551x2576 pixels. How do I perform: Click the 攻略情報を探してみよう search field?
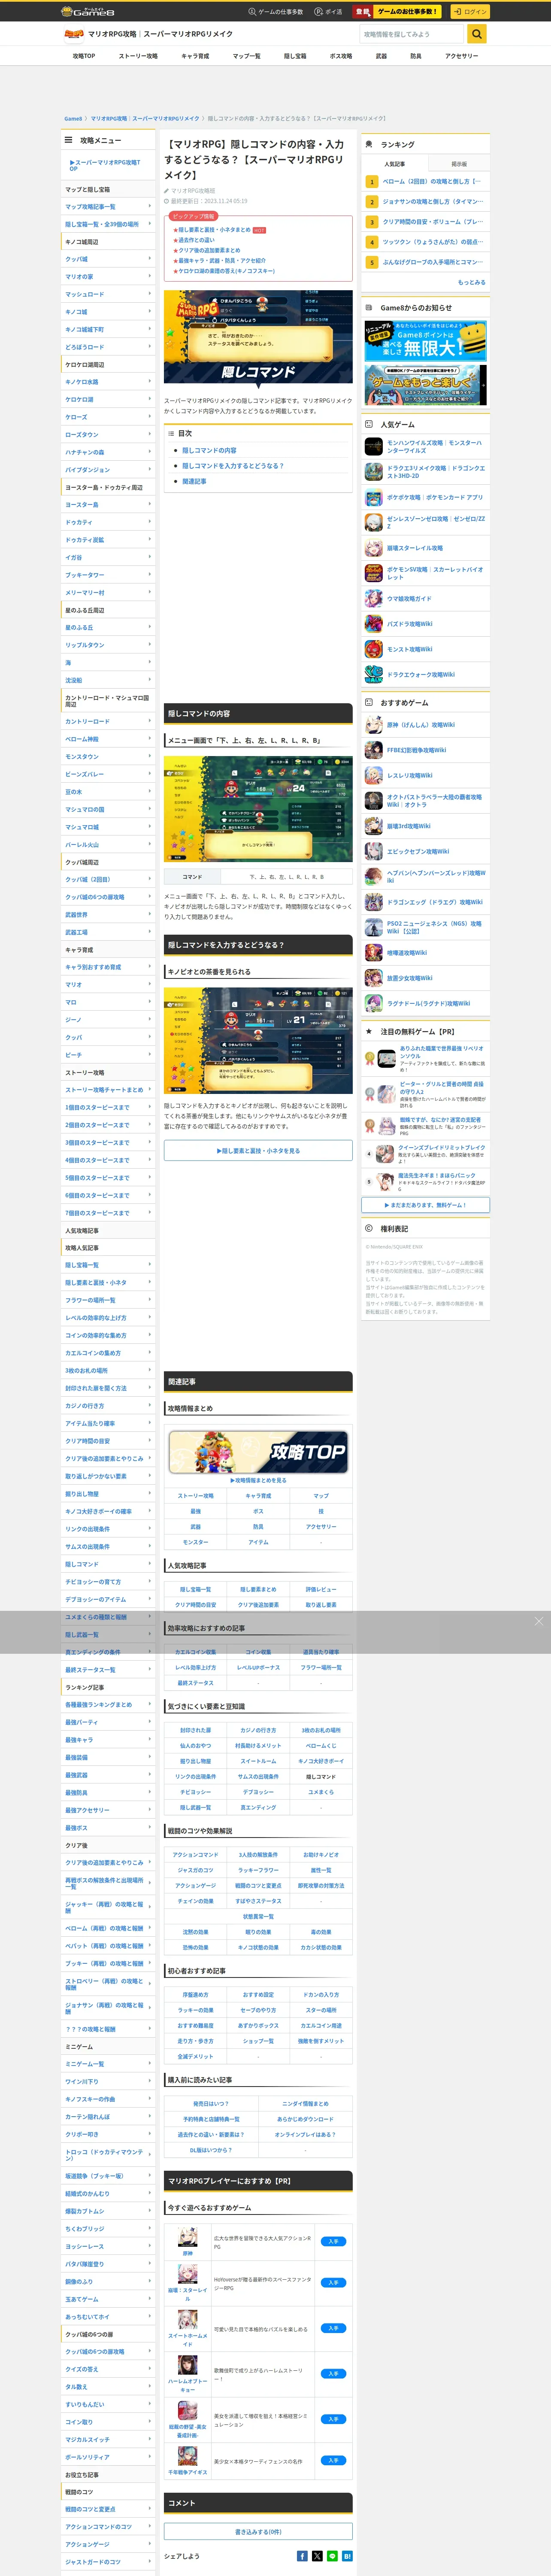pos(412,34)
